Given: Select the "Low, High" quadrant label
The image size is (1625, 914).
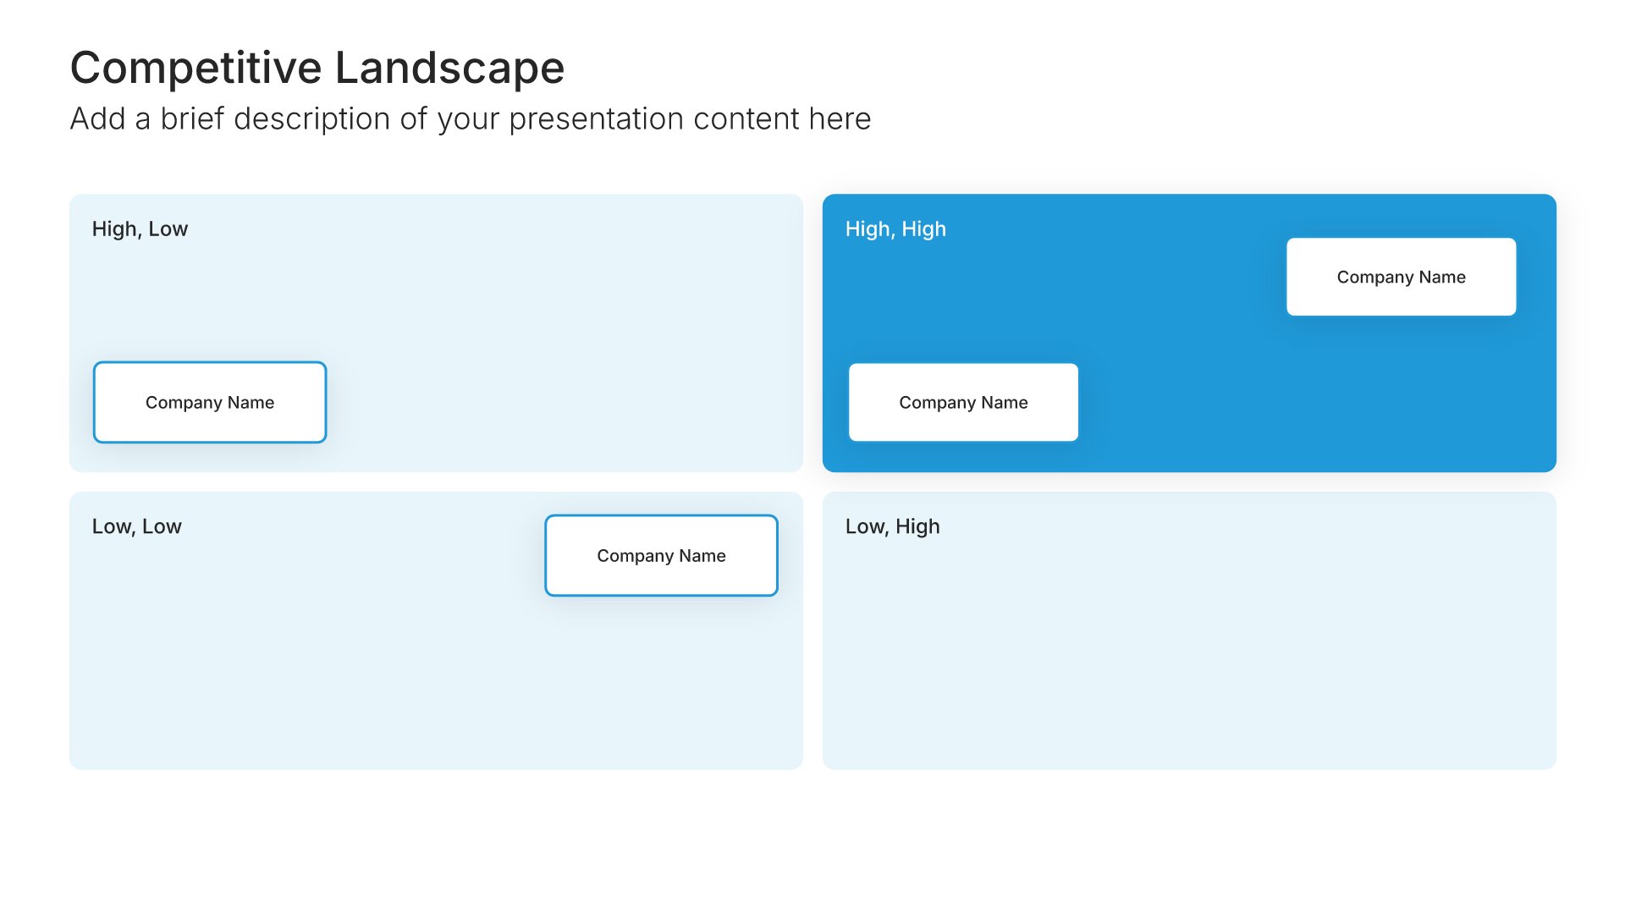Looking at the screenshot, I should click(892, 526).
